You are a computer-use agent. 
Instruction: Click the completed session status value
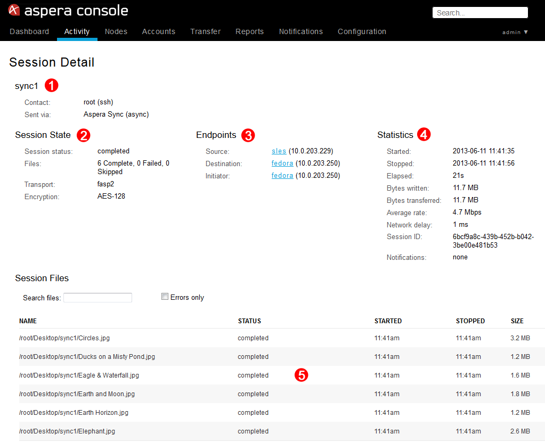pos(113,151)
